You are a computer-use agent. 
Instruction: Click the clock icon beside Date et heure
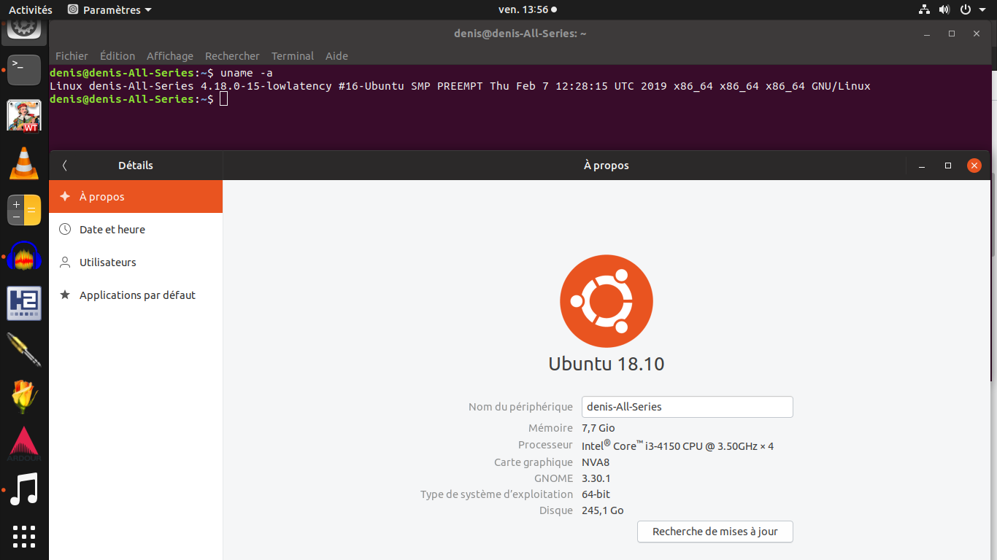point(65,230)
